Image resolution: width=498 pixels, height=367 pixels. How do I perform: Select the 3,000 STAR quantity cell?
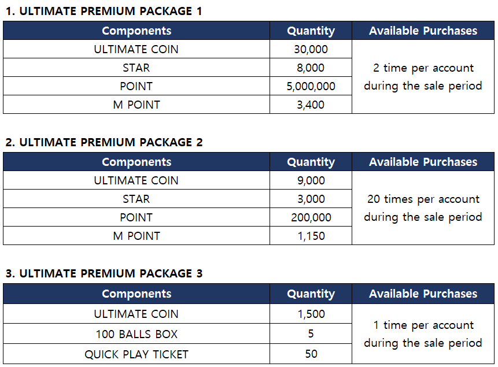(x=311, y=199)
